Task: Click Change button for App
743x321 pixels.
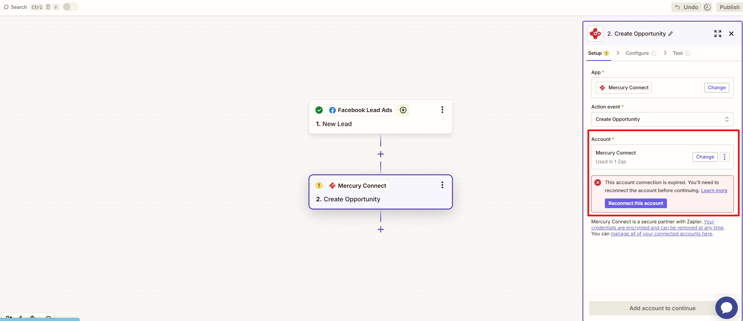Action: point(717,88)
